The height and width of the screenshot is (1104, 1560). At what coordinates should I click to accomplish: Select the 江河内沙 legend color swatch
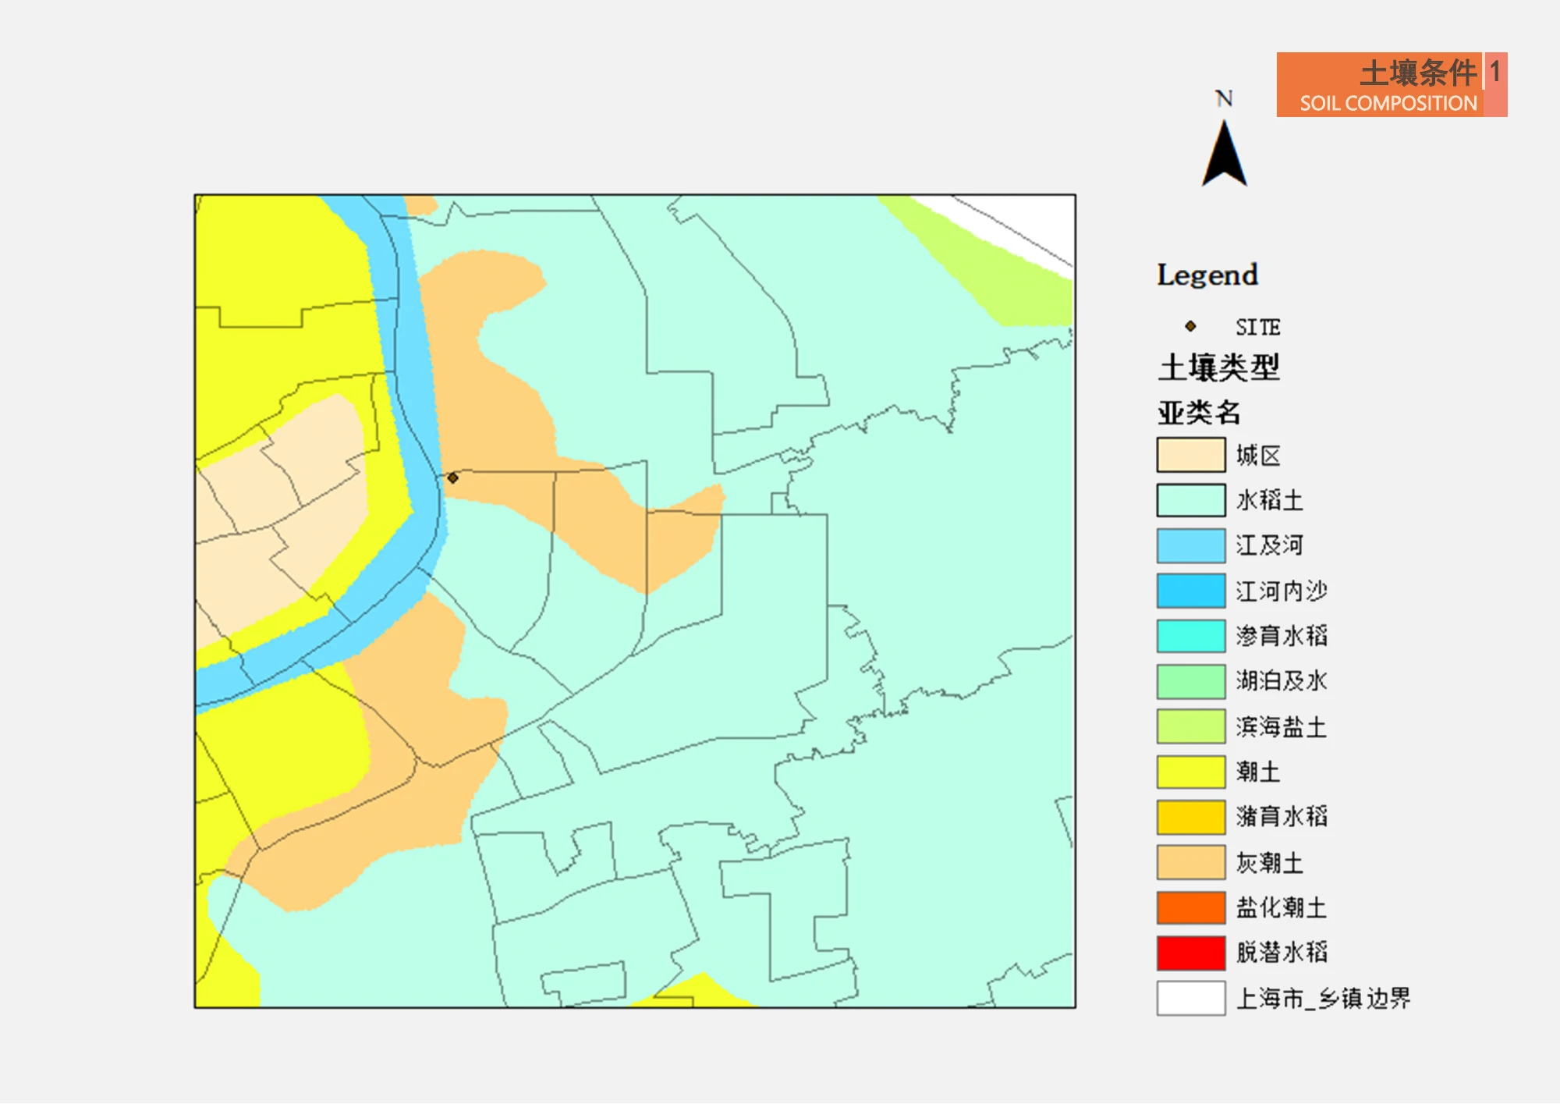tap(1191, 591)
